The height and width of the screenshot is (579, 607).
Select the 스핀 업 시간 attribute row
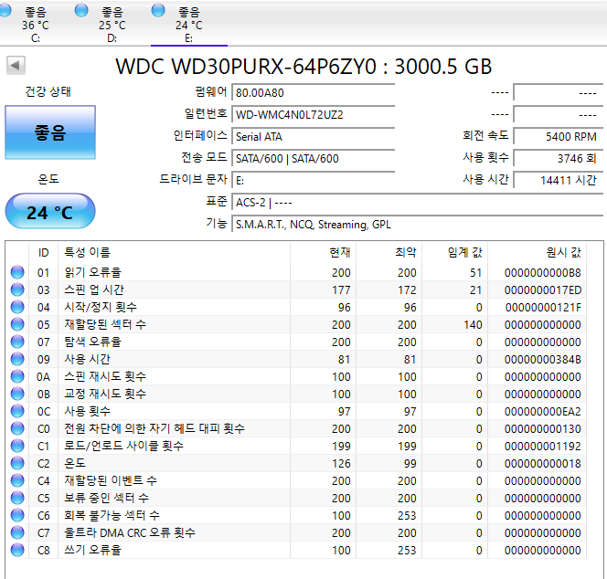298,289
